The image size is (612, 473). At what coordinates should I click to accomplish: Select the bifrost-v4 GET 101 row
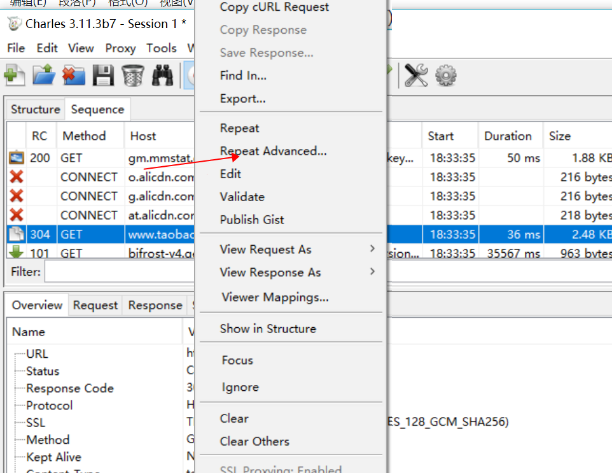[x=101, y=253]
